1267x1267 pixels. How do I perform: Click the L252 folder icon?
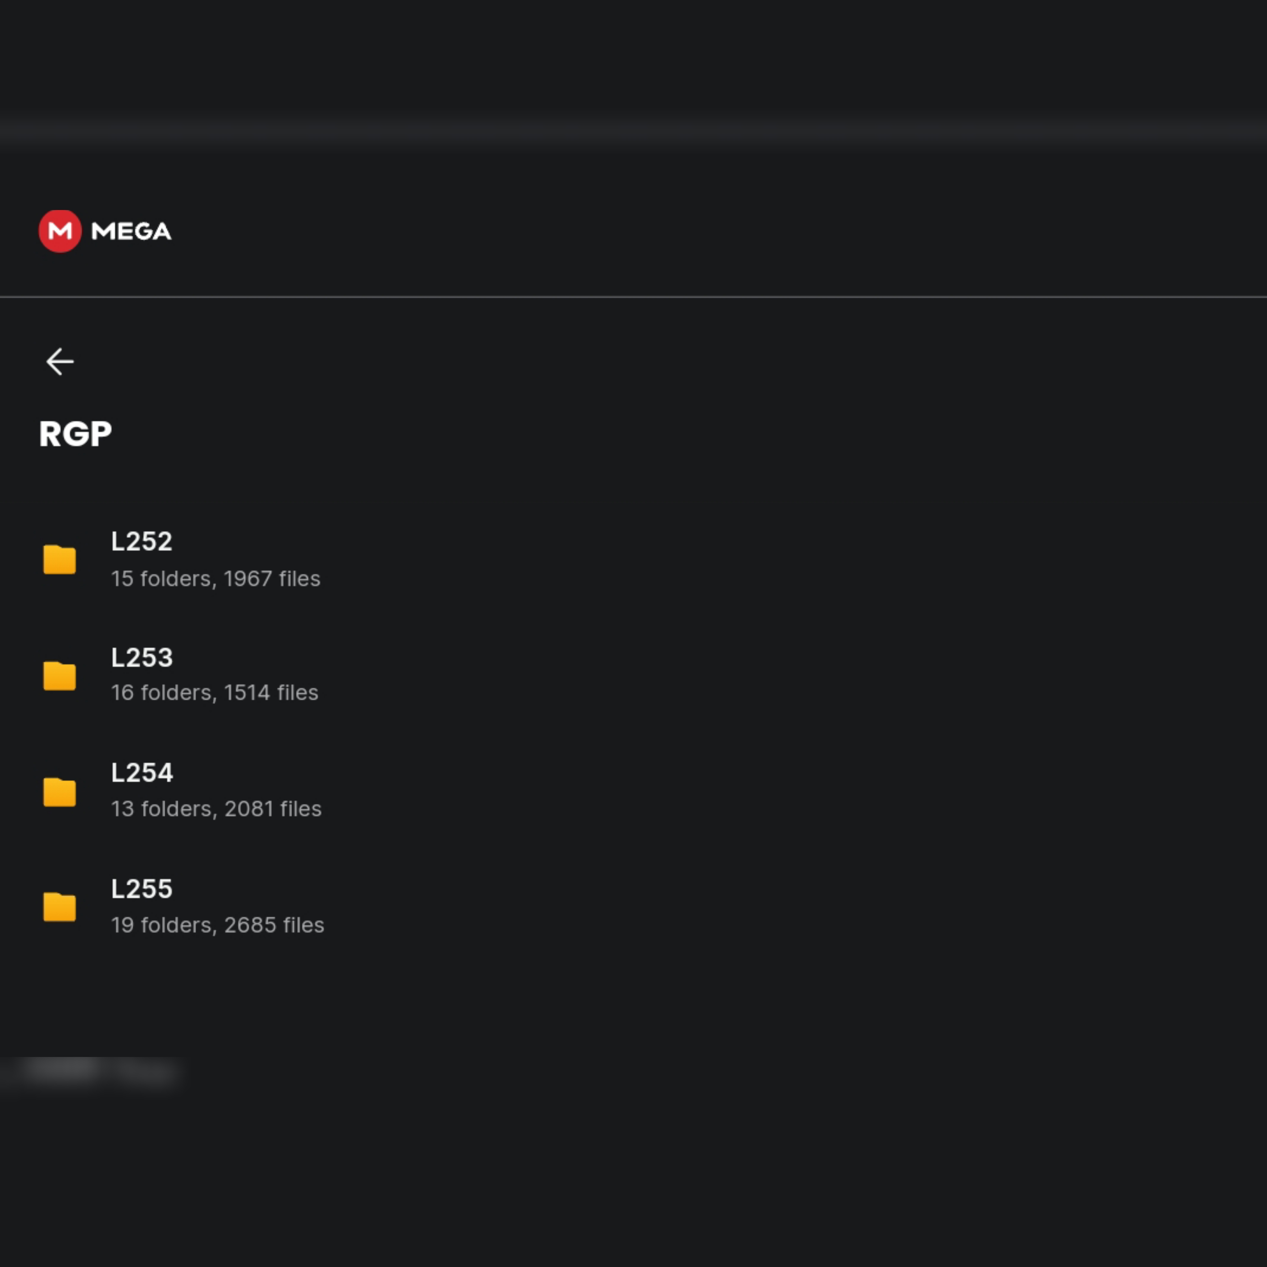[x=60, y=559]
